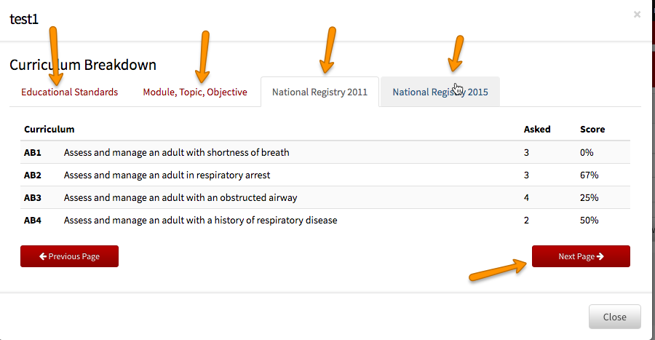The height and width of the screenshot is (340, 655).
Task: Click the 67% score for AB2
Action: point(589,175)
